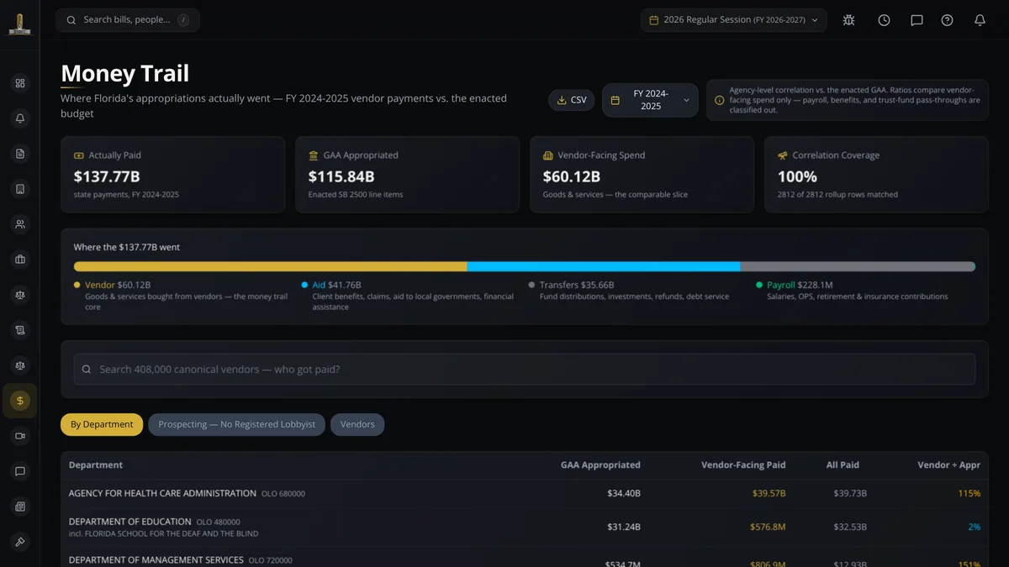
Task: Click the $137.77B Actually Paid figure
Action: coord(107,176)
